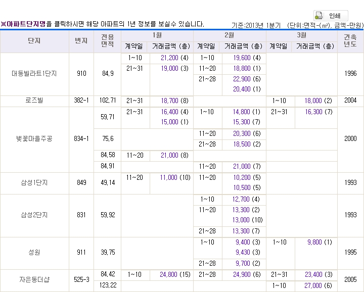Click the 14,800 transaction price

[242, 112]
